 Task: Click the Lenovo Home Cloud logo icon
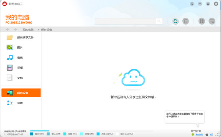(5, 4)
